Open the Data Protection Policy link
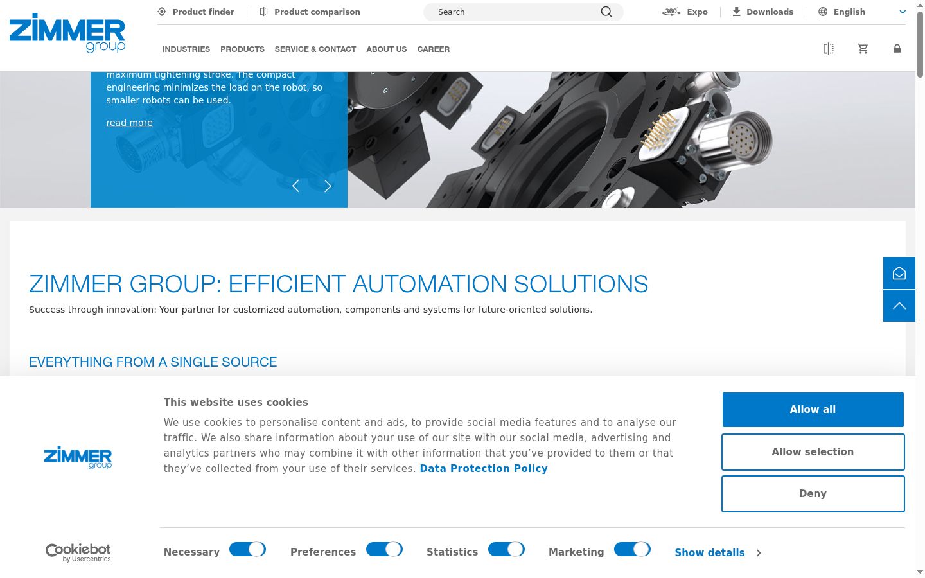The image size is (925, 578). point(484,469)
